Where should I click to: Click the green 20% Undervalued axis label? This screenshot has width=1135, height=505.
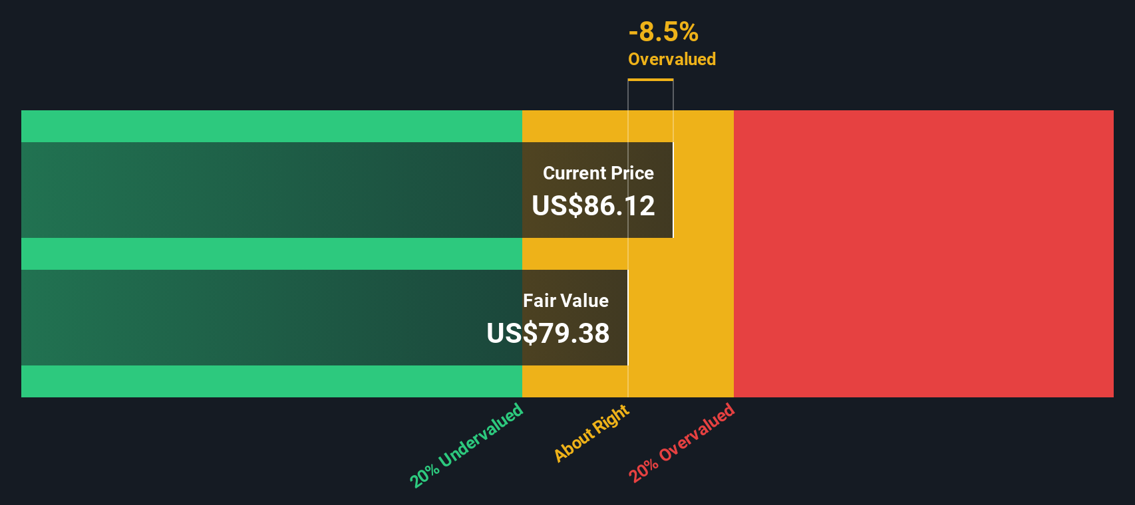pos(466,445)
